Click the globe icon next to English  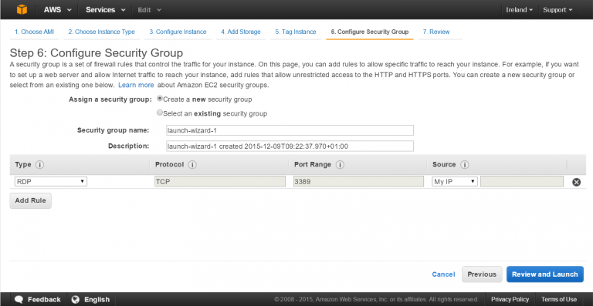tap(76, 300)
